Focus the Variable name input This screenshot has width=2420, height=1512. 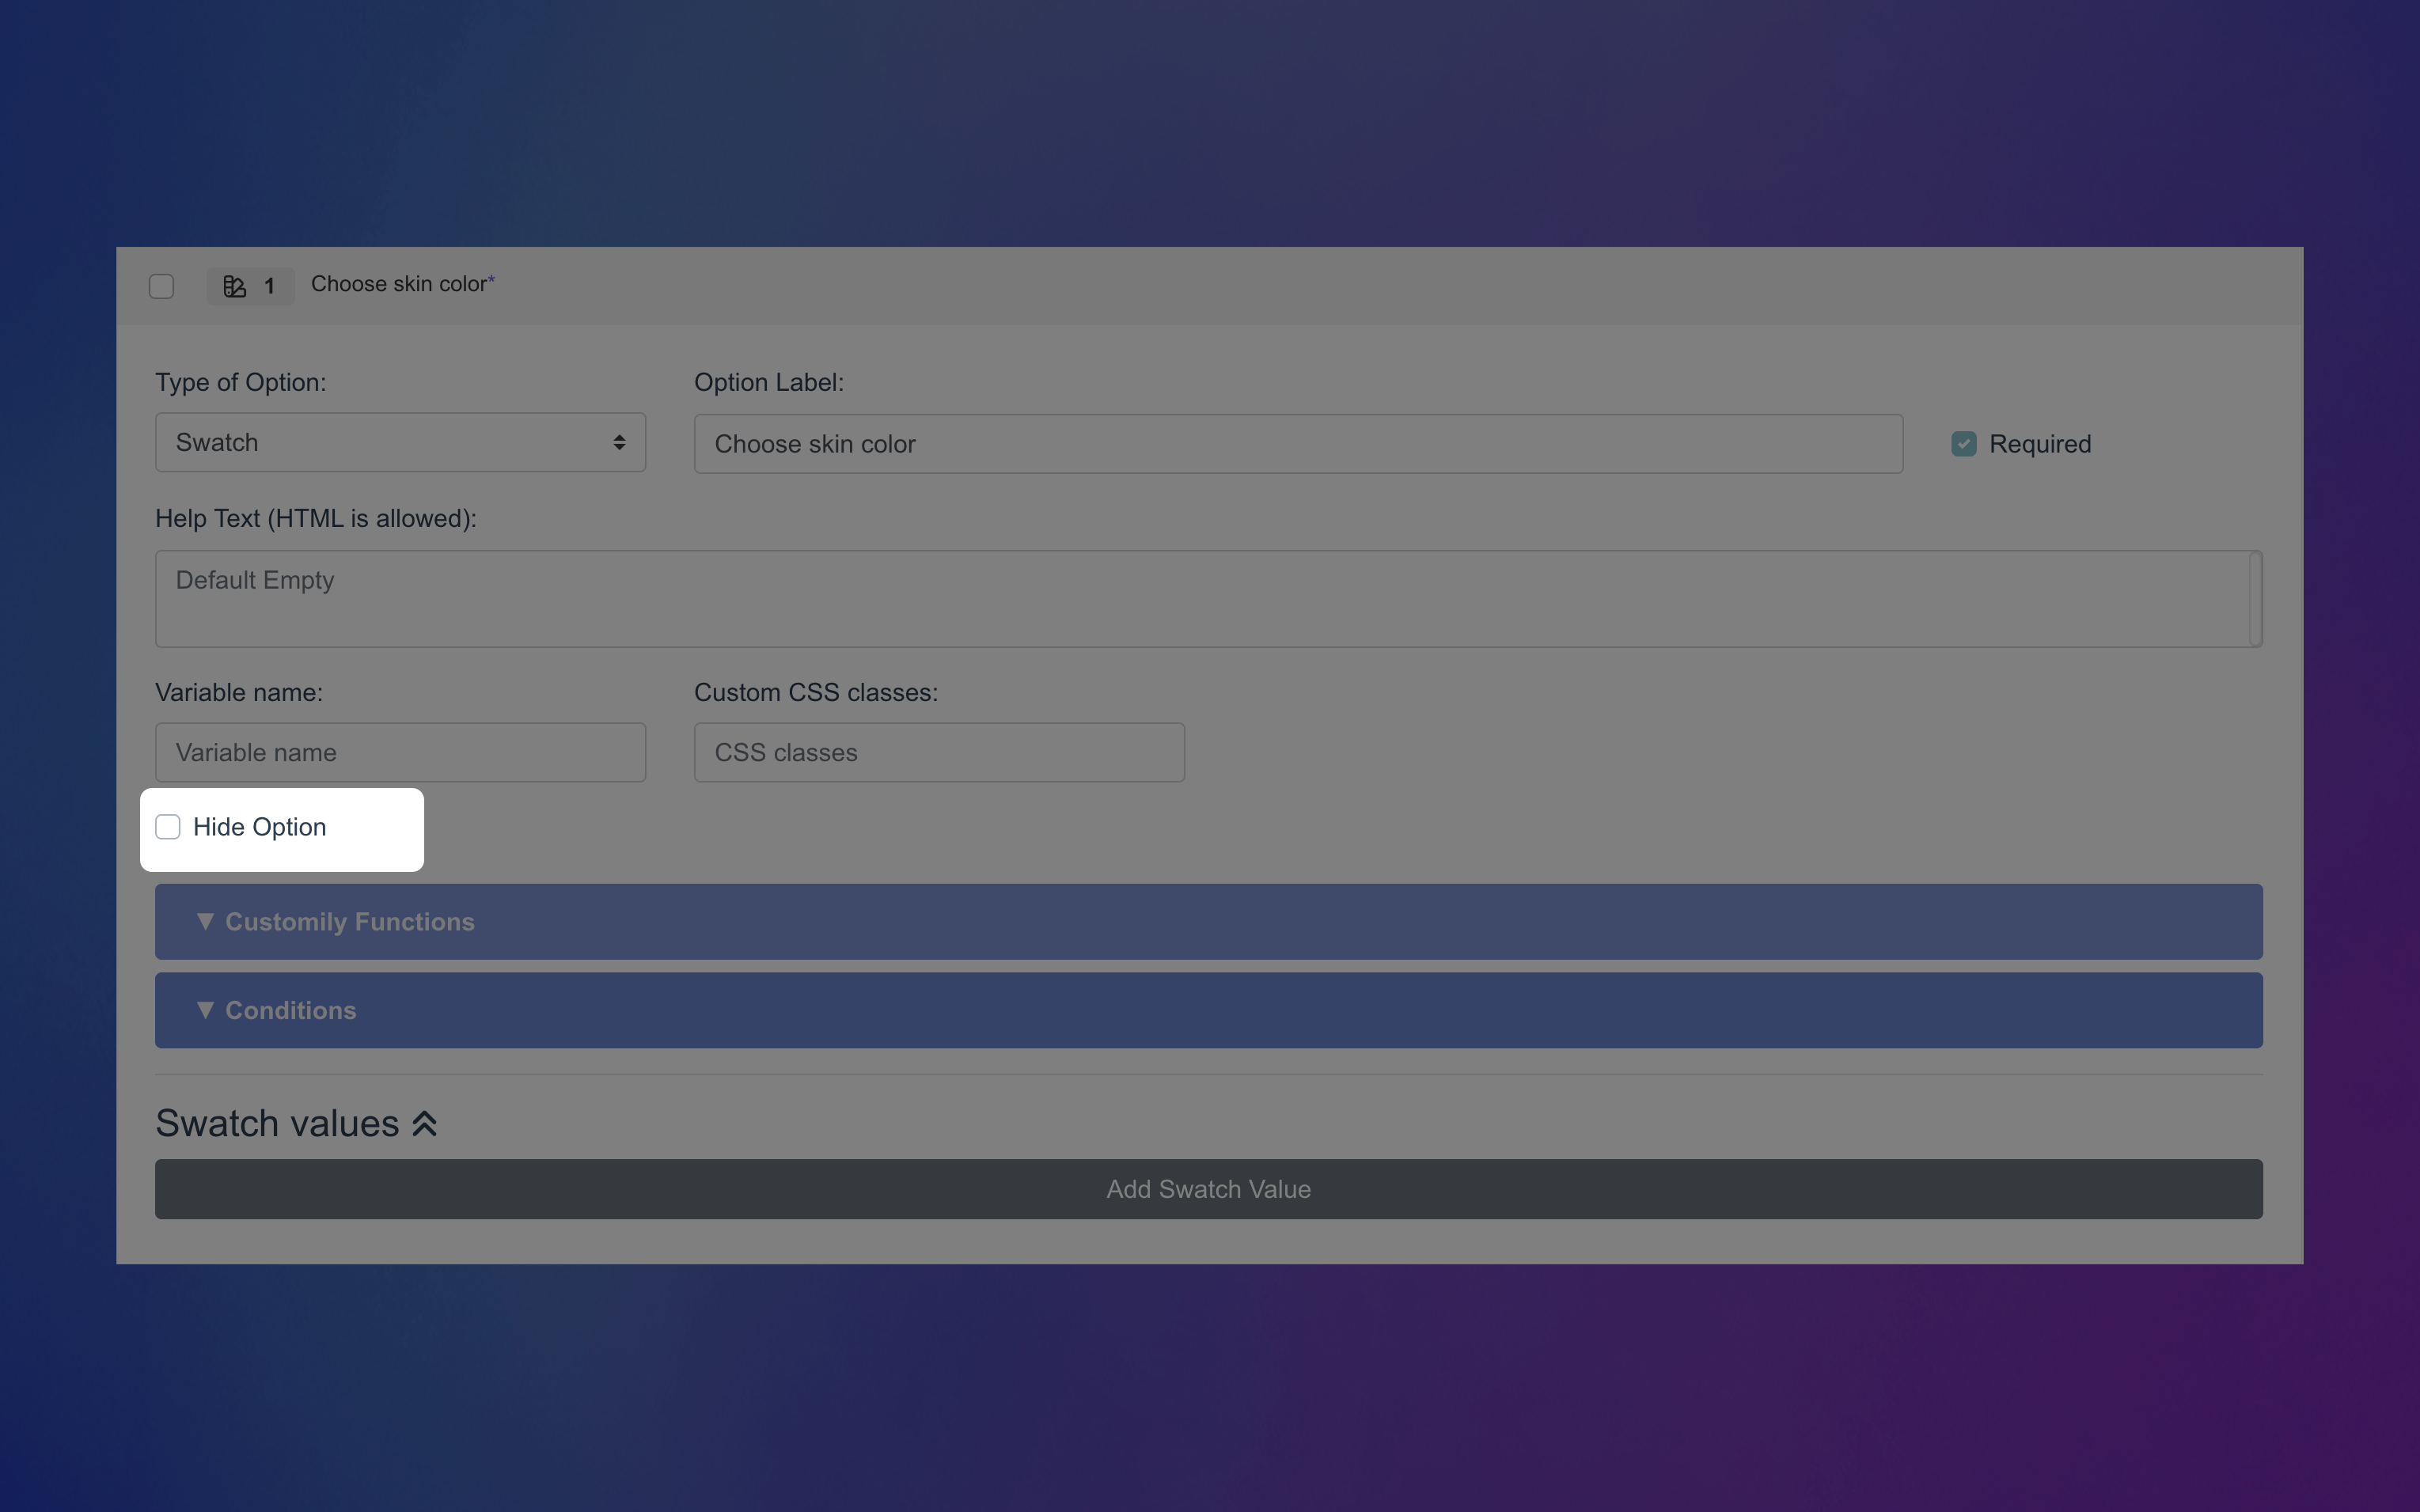399,752
